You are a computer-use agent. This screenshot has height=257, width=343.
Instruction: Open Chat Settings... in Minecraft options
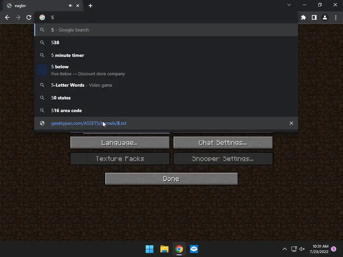(223, 143)
